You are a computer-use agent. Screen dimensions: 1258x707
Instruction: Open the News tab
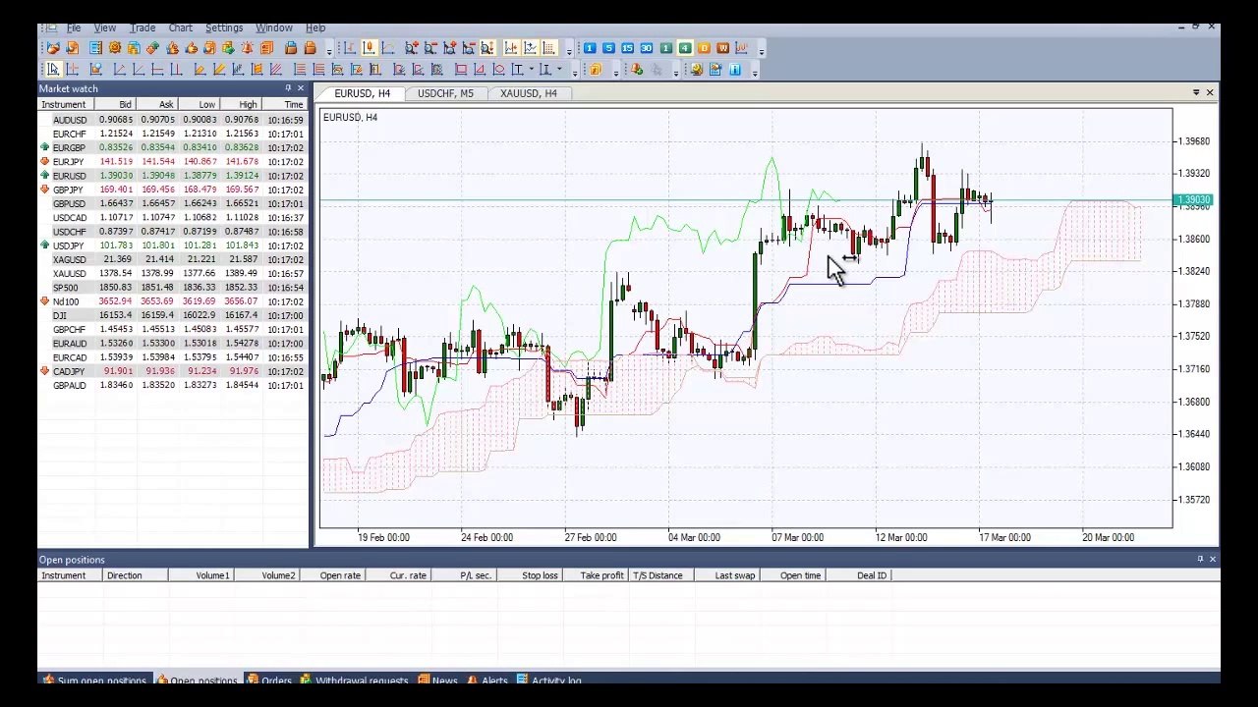pos(437,680)
